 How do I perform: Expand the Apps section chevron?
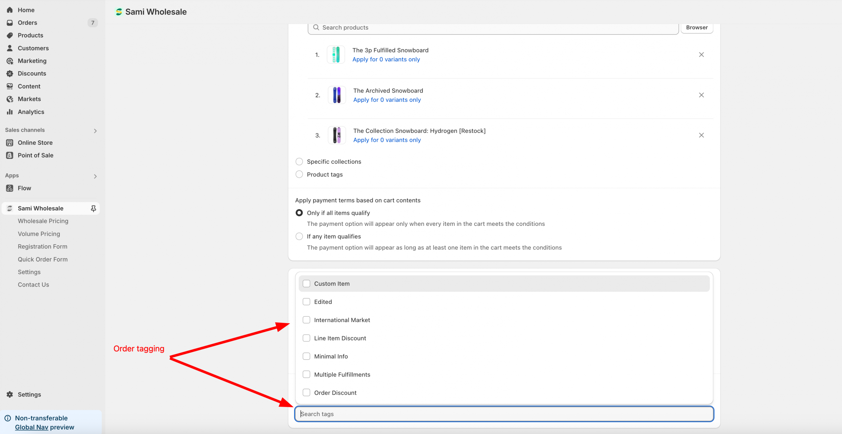[95, 176]
